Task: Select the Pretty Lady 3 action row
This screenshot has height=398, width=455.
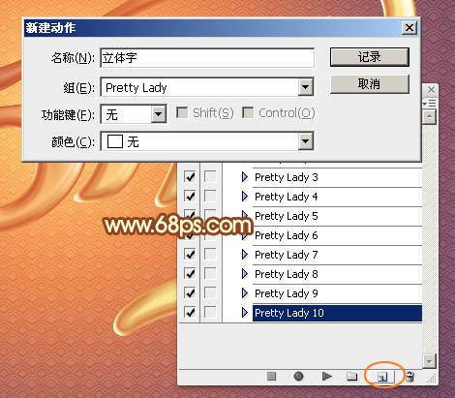Action: click(x=337, y=177)
